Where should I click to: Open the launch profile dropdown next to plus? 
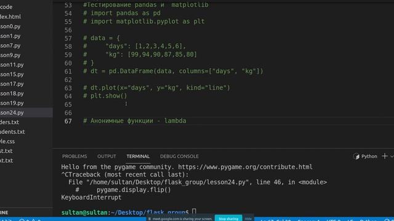pyautogui.click(x=392, y=157)
